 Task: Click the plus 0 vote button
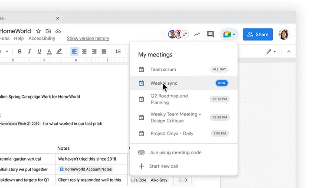(x=183, y=180)
